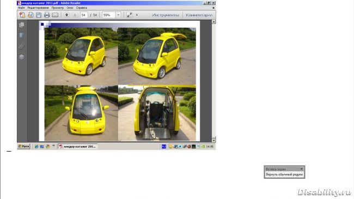Click the open-hatch car photo with wheelchair
Viewport: 354px width, 199px height.
(157, 113)
